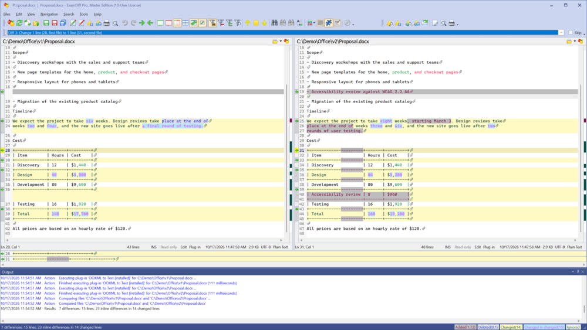Click the Changed(14) color legend swatch
Screen dimensions: 587x330
coord(511,328)
